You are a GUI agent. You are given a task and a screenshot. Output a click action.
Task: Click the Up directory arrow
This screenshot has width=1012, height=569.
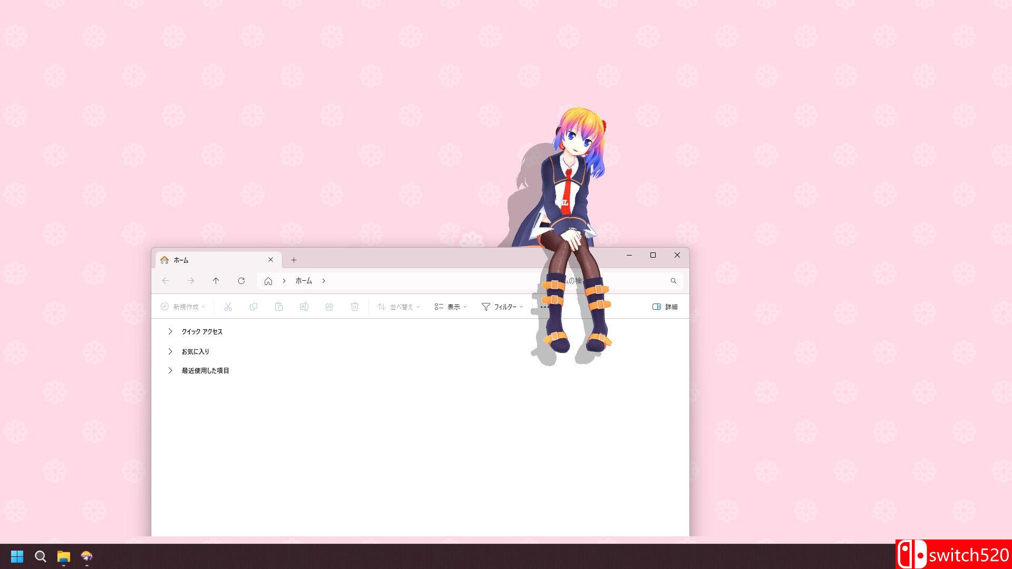click(x=216, y=281)
